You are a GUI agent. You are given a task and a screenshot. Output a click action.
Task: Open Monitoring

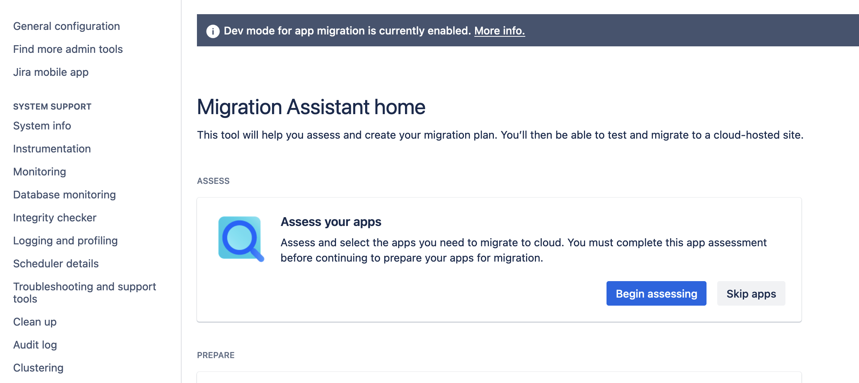point(39,172)
